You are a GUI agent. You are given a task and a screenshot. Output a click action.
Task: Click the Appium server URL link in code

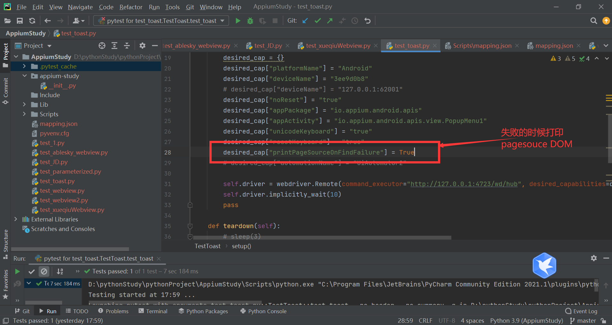pyautogui.click(x=464, y=184)
